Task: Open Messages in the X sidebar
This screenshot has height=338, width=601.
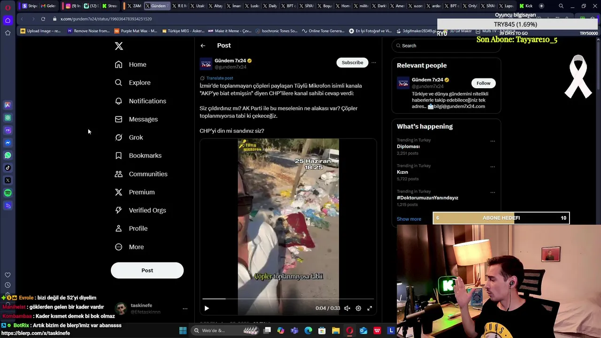Action: pos(136,119)
